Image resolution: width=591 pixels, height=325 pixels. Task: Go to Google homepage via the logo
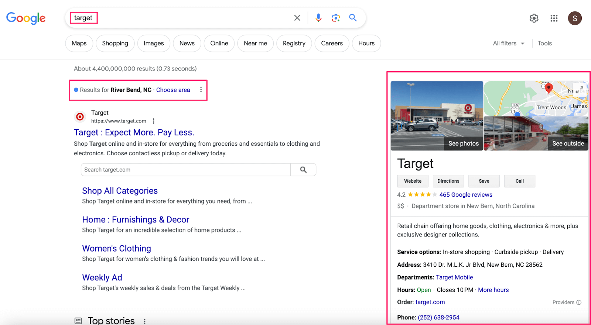pyautogui.click(x=26, y=18)
